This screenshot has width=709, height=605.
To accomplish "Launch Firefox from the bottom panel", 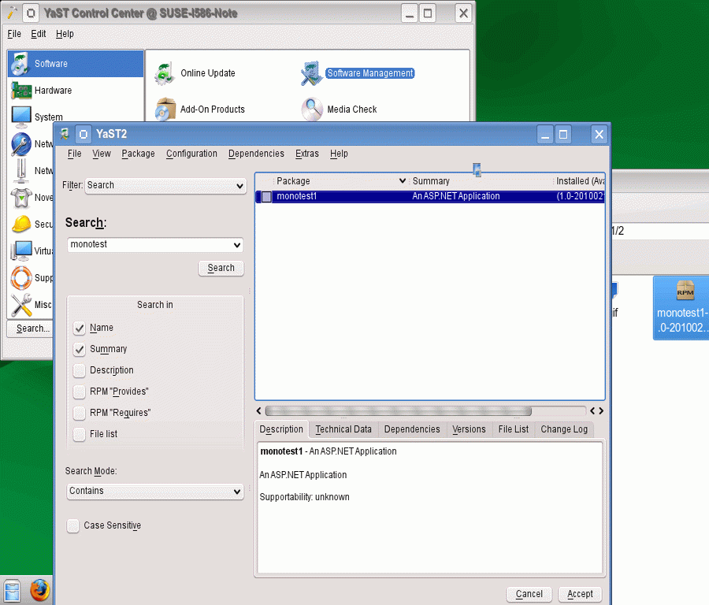I will pyautogui.click(x=40, y=590).
